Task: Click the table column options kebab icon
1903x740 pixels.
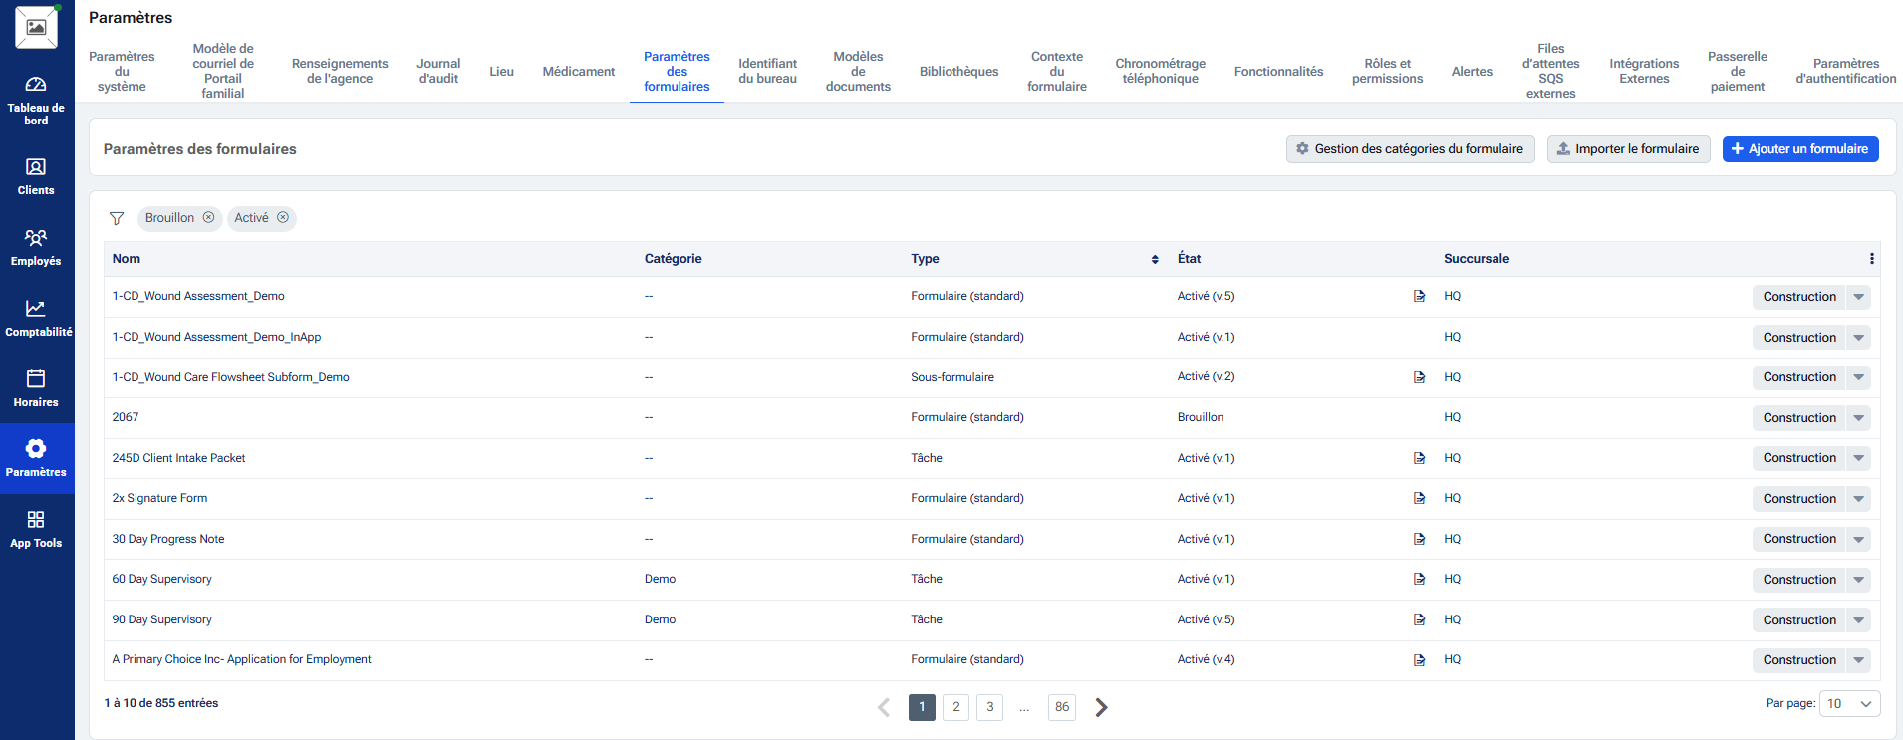Action: tap(1871, 259)
